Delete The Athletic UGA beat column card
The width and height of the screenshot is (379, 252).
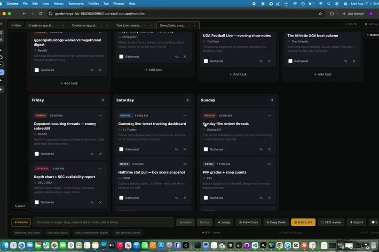tap(354, 61)
